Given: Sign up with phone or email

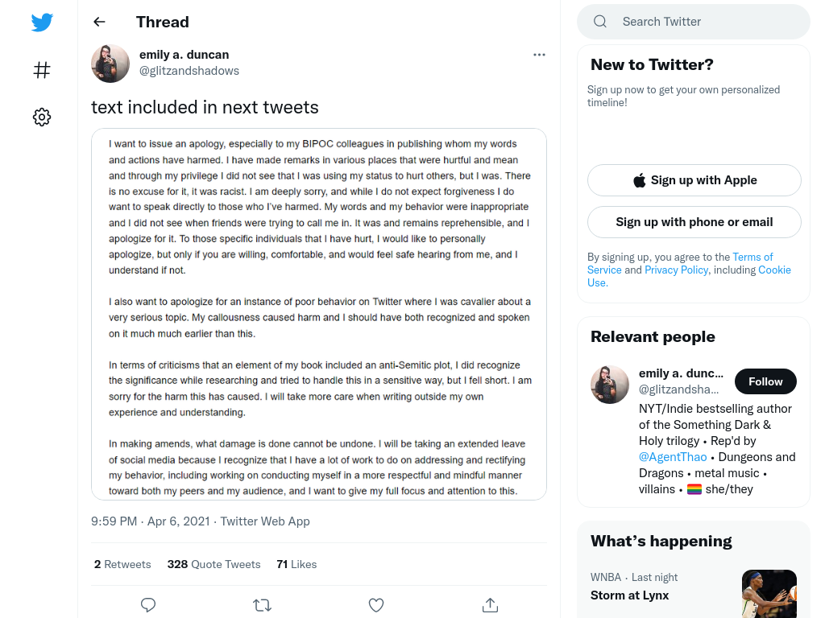Looking at the screenshot, I should click(x=694, y=222).
